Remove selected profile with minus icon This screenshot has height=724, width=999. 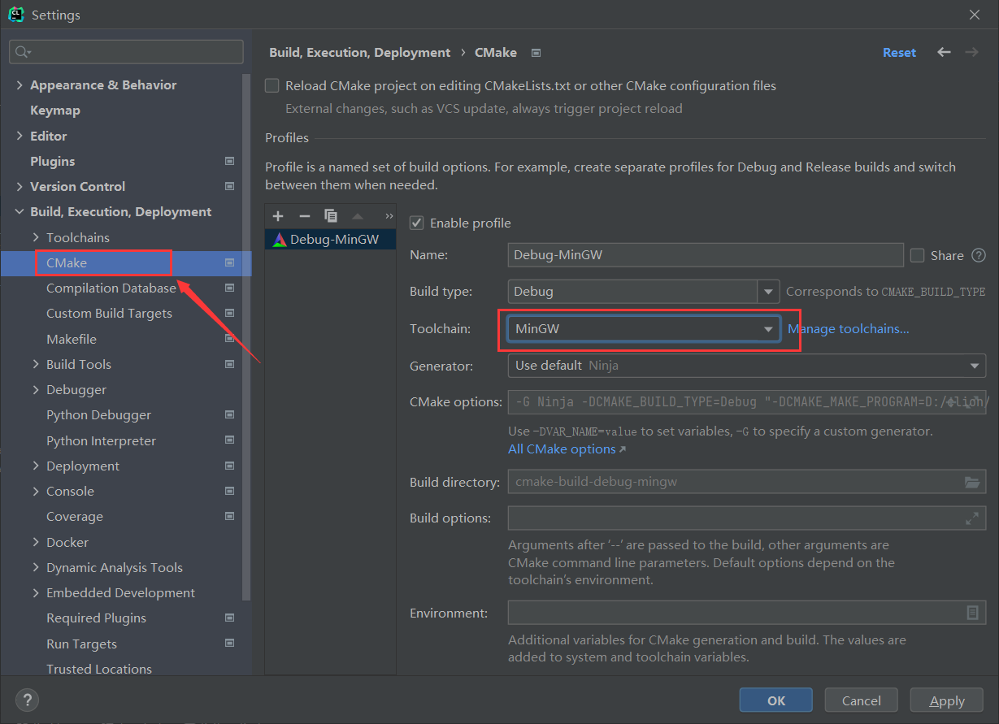305,216
